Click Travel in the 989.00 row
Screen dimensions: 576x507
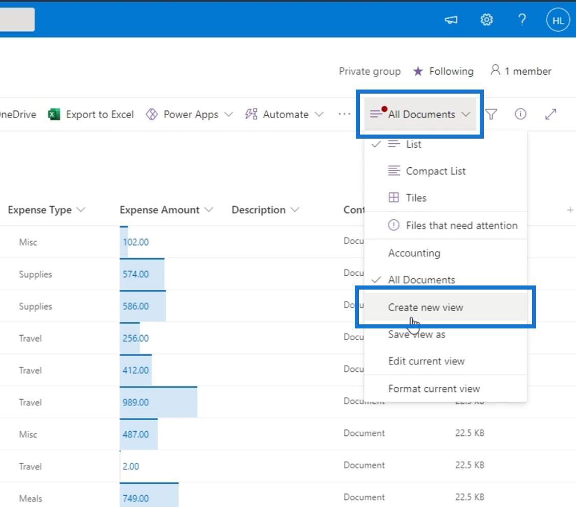pyautogui.click(x=30, y=402)
